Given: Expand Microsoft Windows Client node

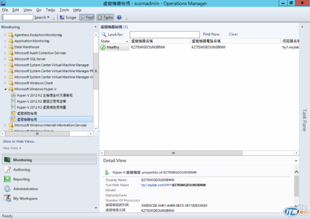Looking at the screenshot, I should [x=5, y=83].
